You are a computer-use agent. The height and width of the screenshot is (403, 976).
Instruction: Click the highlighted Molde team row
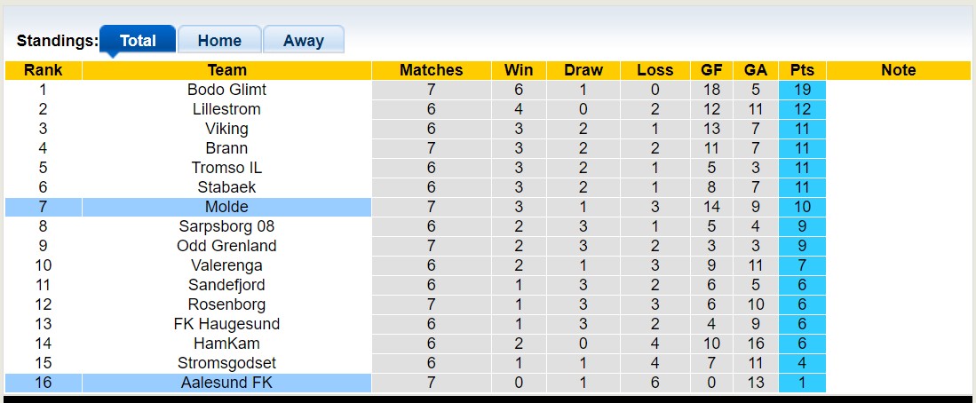(226, 207)
